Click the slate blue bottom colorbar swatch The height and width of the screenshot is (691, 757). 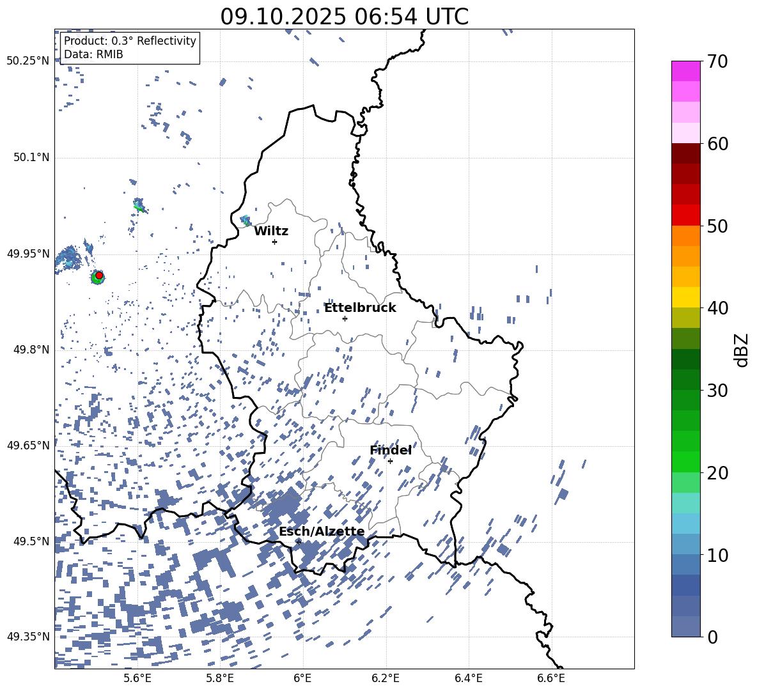click(x=685, y=626)
